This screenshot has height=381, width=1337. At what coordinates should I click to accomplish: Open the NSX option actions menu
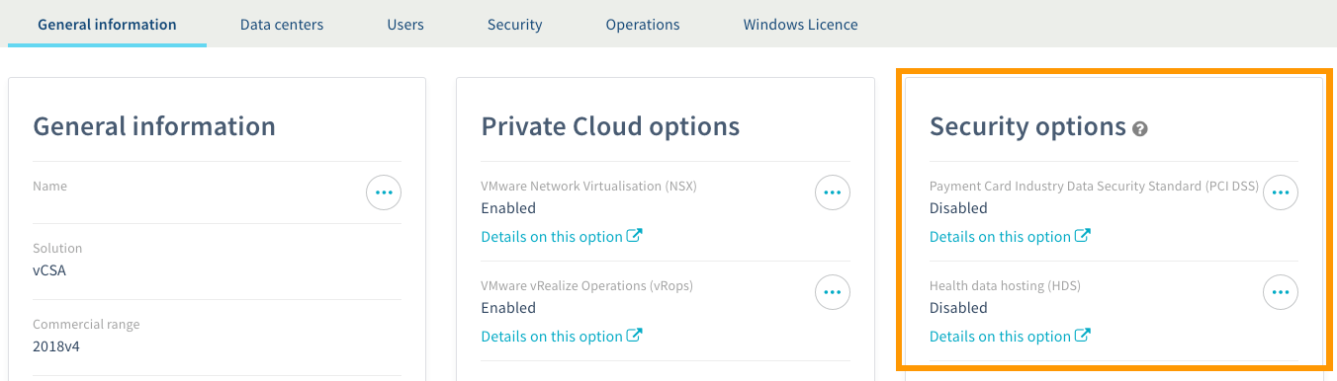(x=833, y=192)
